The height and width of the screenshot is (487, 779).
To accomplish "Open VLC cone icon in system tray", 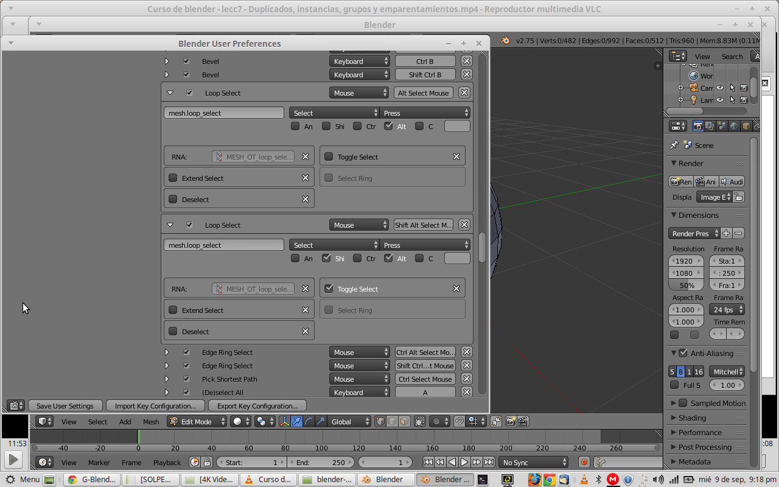I will [584, 479].
